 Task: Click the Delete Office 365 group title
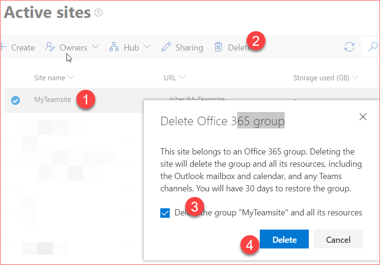223,121
